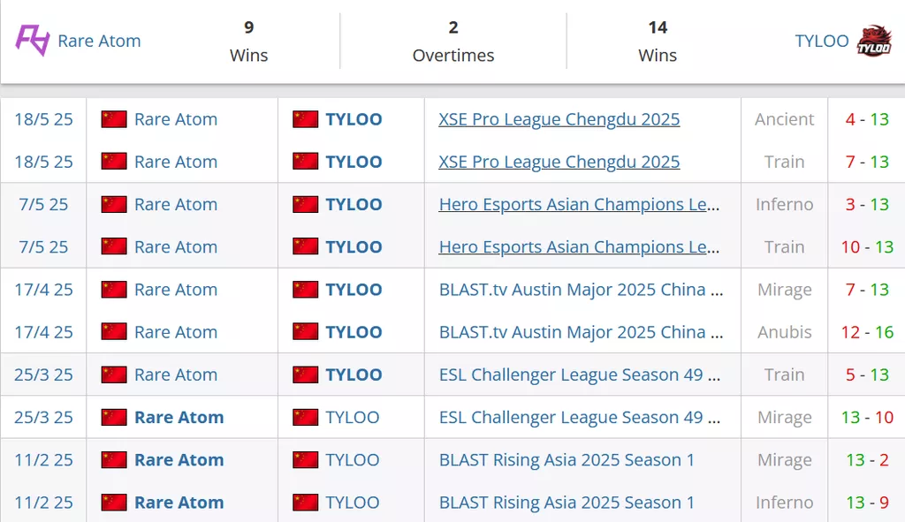Click the Rare Atom logo in the header

point(33,41)
